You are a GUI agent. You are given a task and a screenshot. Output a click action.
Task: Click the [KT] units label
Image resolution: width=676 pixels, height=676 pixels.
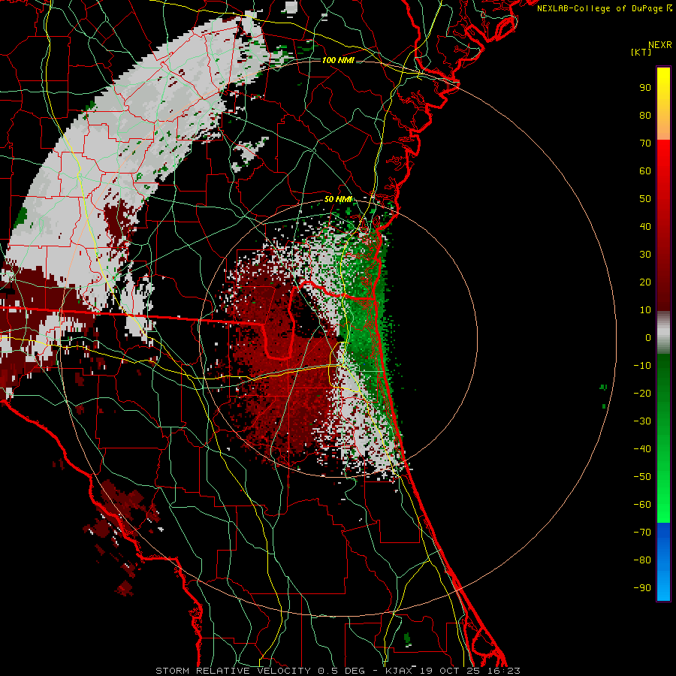click(641, 52)
